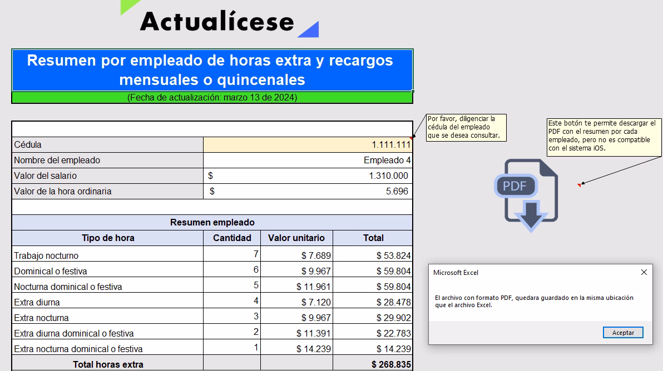This screenshot has height=371, width=663.
Task: Click the red comment indicator on the Cédula cell
Action: point(410,138)
